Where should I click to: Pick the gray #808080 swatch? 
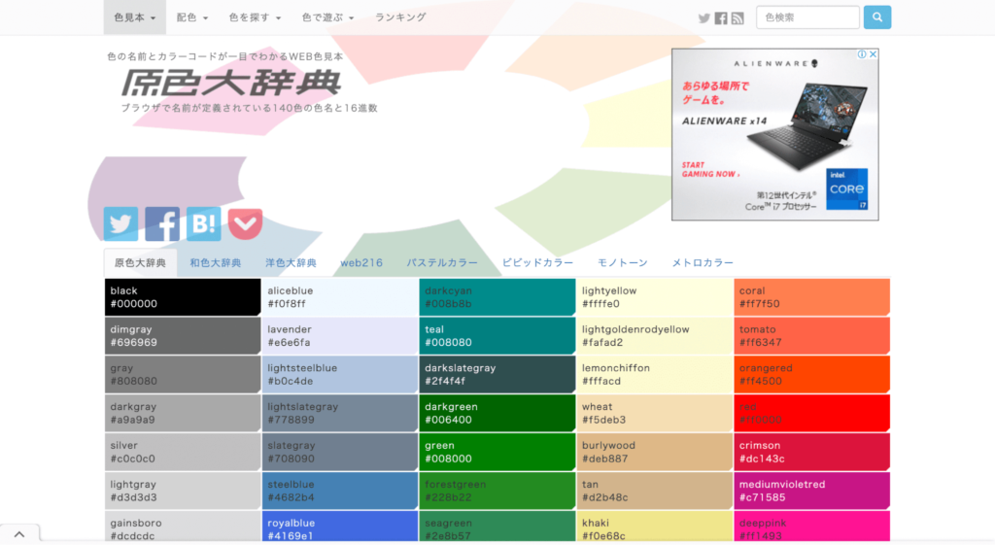(x=182, y=374)
